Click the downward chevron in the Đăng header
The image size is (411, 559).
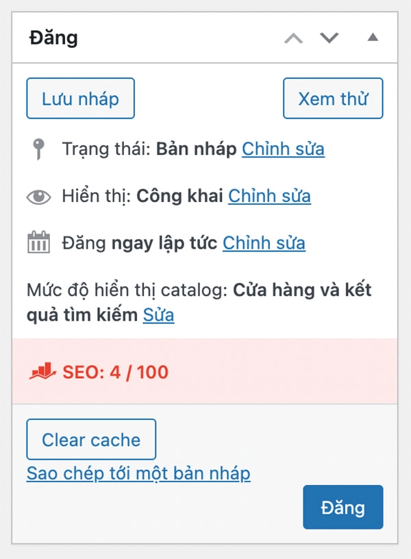point(329,38)
